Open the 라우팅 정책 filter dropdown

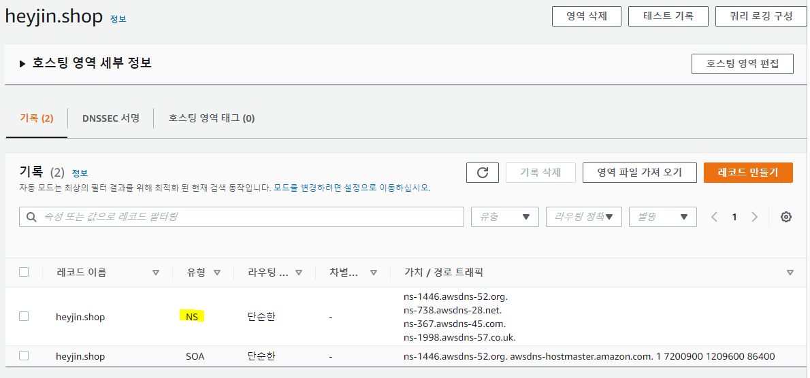tap(583, 217)
